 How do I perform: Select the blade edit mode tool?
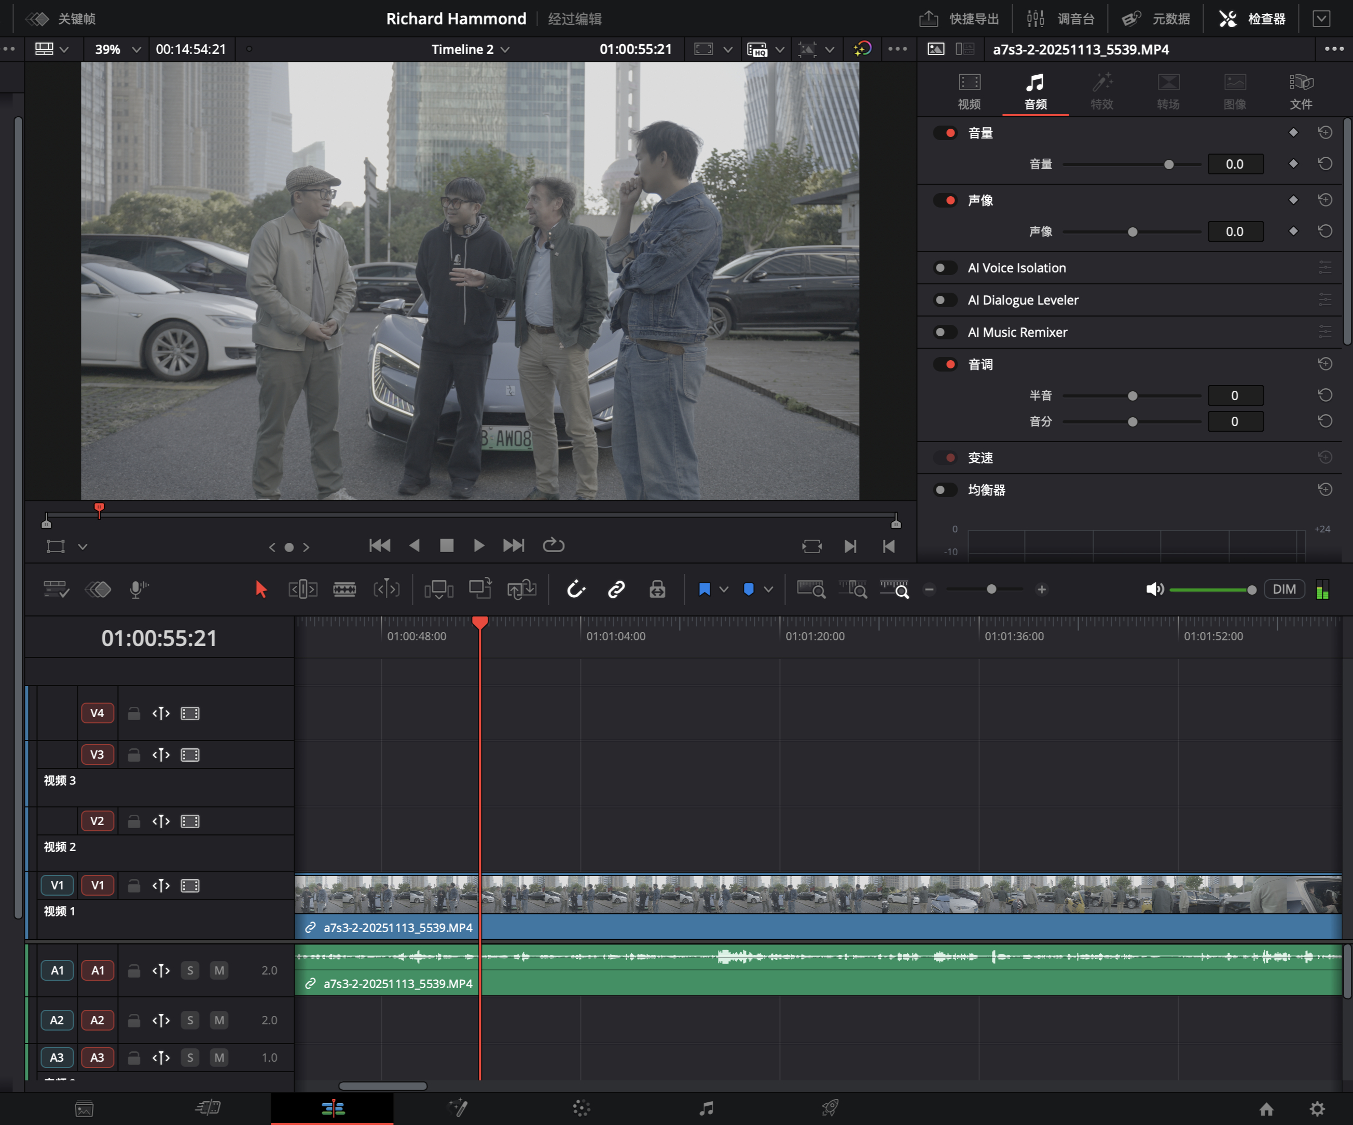tap(344, 589)
